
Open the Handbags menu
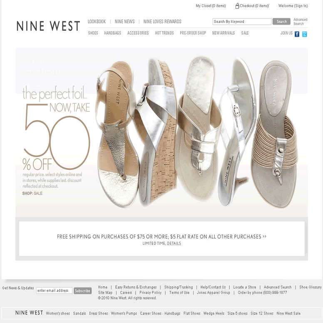tap(112, 33)
